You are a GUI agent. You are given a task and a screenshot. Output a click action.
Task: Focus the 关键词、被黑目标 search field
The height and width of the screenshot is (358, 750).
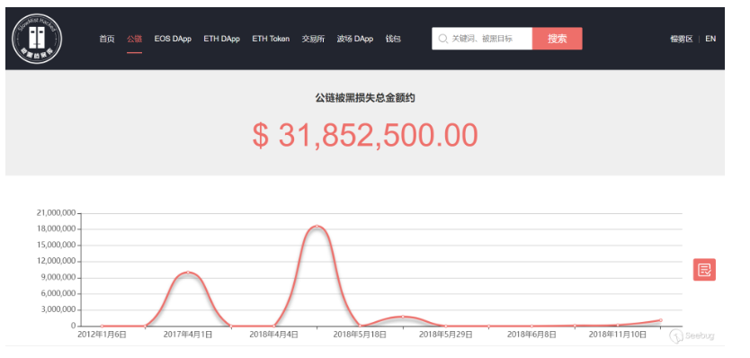482,39
